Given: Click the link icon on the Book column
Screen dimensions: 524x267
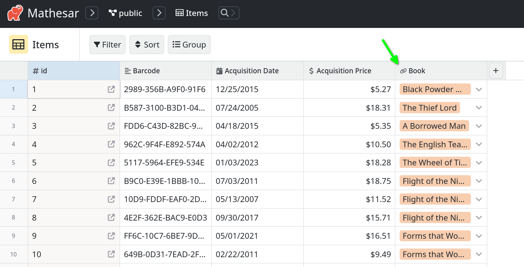Looking at the screenshot, I should [403, 71].
